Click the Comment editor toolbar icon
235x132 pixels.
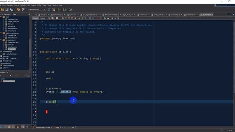[105, 18]
